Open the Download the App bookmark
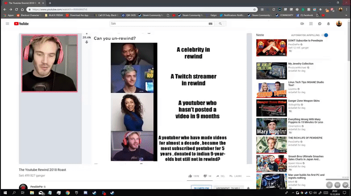351x196 pixels. [x=78, y=15]
